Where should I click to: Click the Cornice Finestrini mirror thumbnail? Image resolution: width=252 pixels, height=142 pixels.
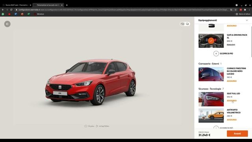click(211, 74)
